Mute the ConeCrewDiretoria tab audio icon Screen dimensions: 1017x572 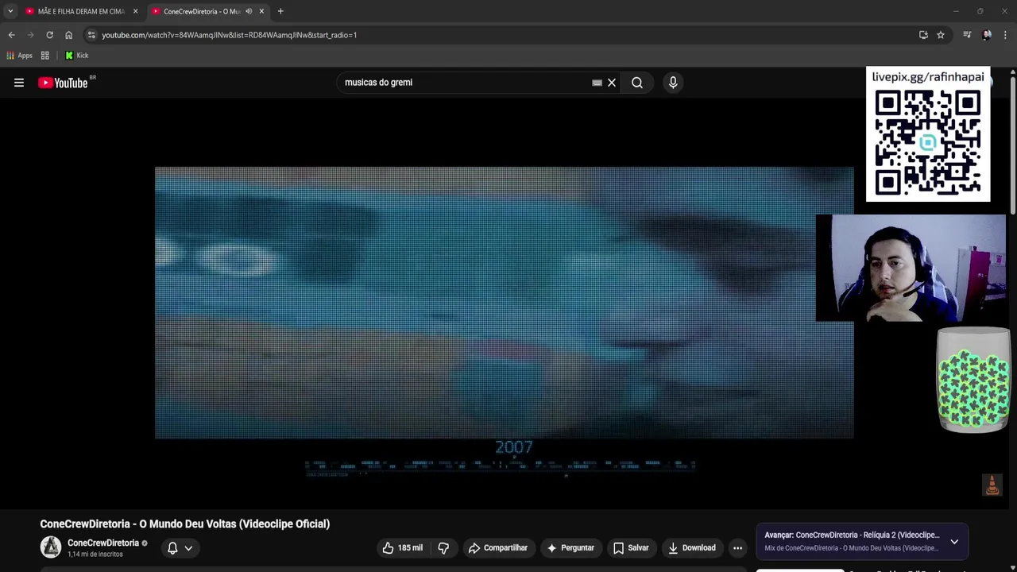coord(249,11)
